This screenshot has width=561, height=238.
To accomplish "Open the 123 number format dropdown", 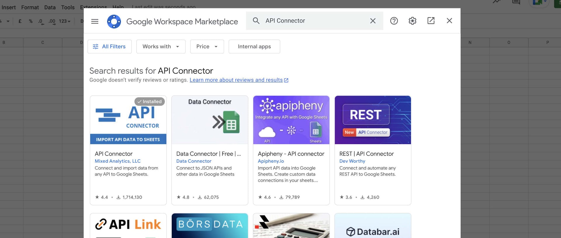I will coord(65,21).
